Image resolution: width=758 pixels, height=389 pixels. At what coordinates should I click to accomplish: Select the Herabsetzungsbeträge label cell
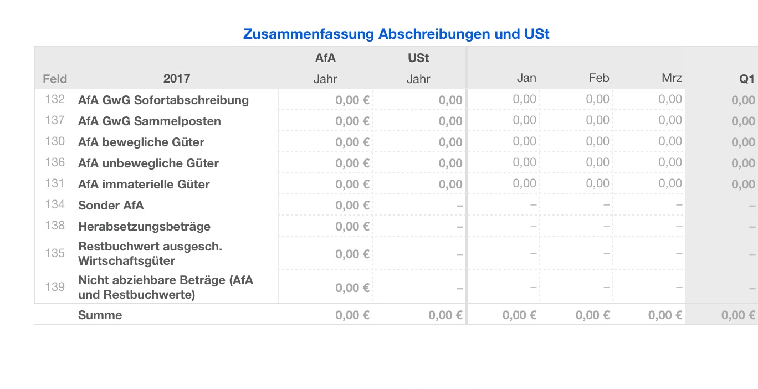[144, 227]
